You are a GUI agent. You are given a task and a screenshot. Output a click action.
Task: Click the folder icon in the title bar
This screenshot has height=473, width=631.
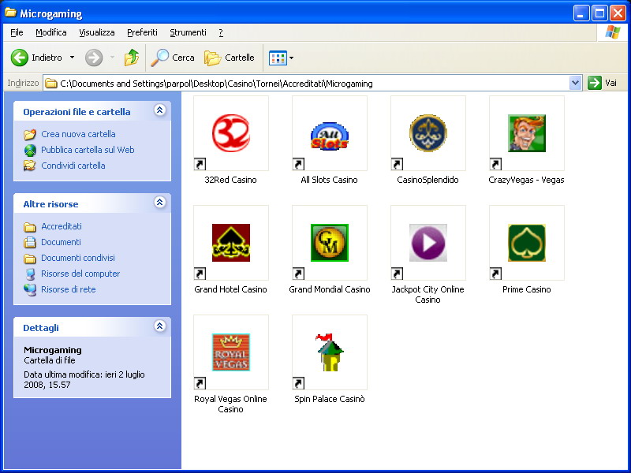pyautogui.click(x=11, y=13)
